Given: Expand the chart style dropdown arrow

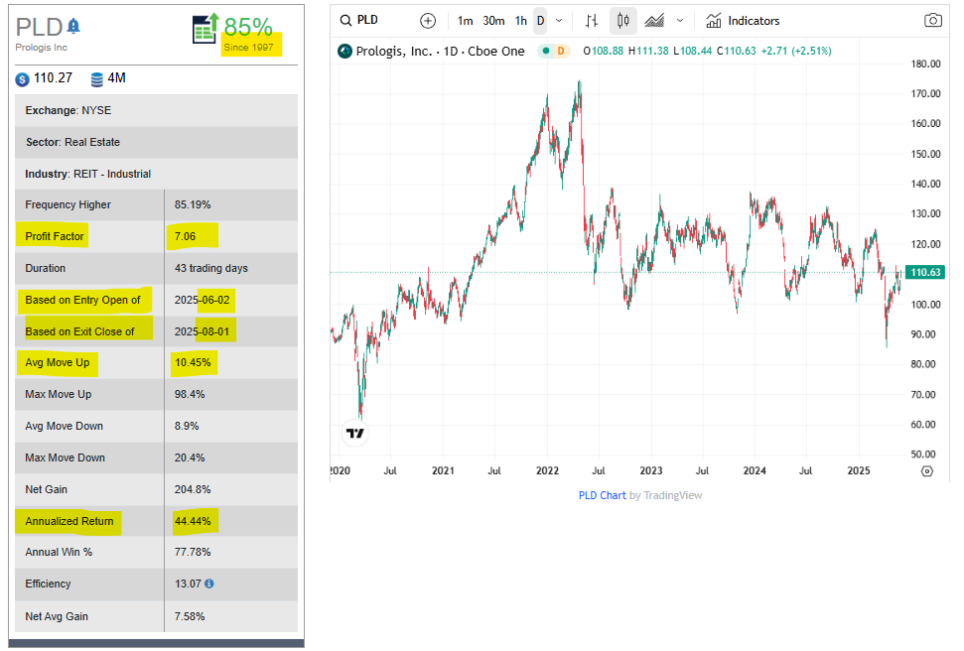Looking at the screenshot, I should [x=680, y=21].
